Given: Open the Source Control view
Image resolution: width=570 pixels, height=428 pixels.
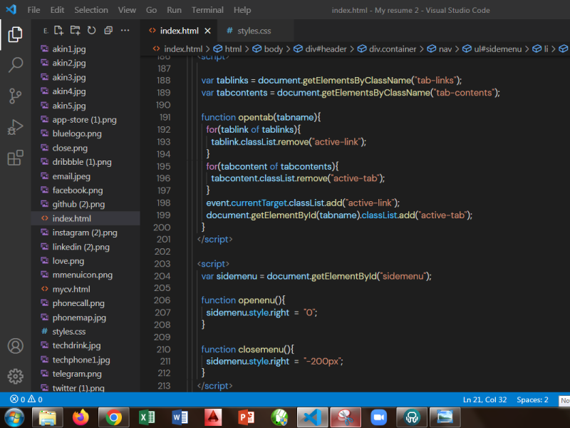Looking at the screenshot, I should pos(15,96).
